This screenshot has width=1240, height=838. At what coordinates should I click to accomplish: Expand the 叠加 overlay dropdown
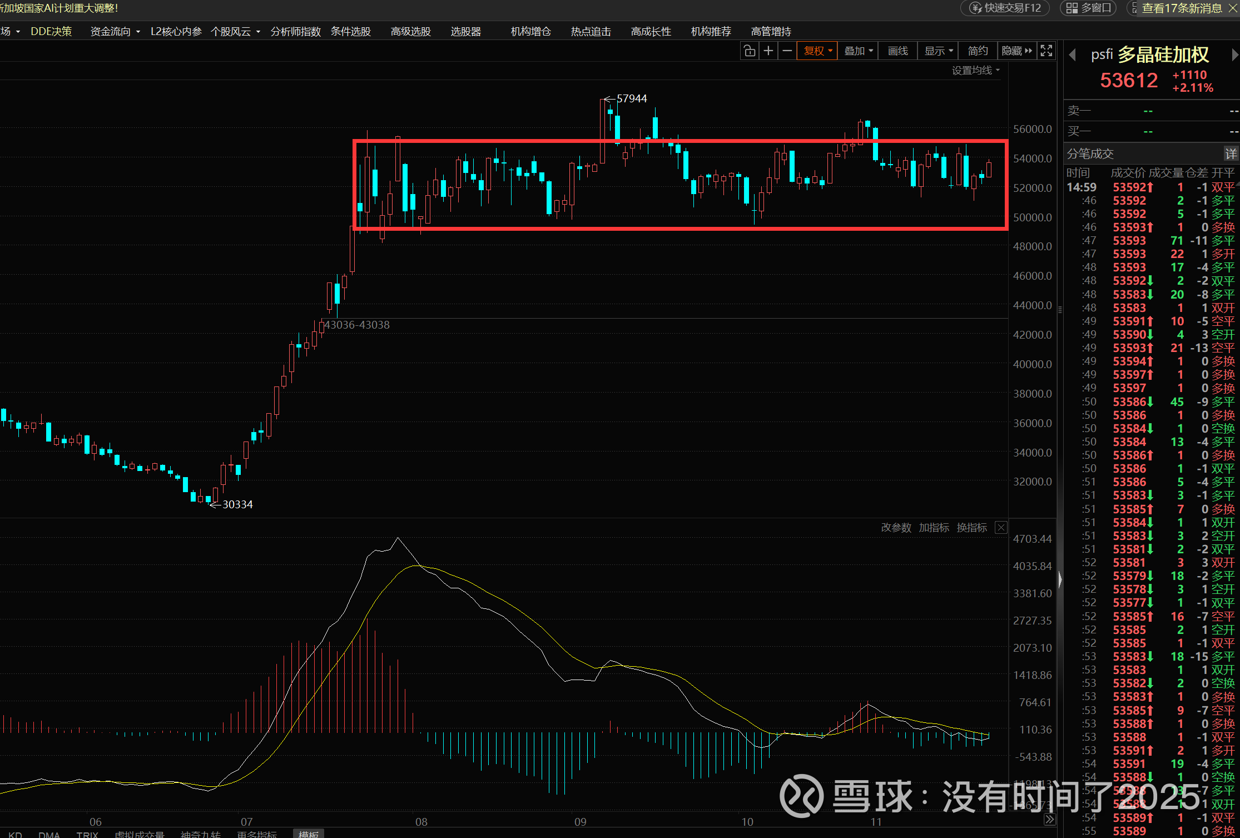pos(858,51)
